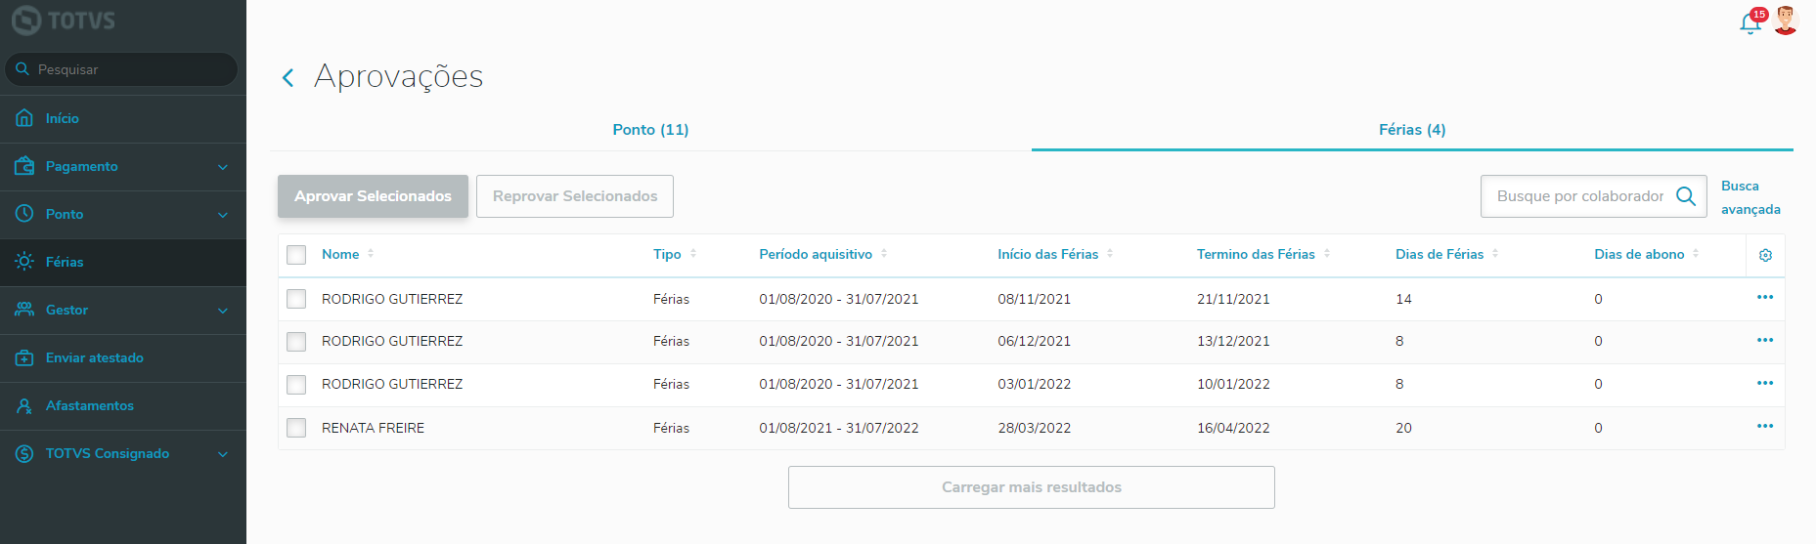Open row actions for Renata Freire
1816x544 pixels.
1765,427
